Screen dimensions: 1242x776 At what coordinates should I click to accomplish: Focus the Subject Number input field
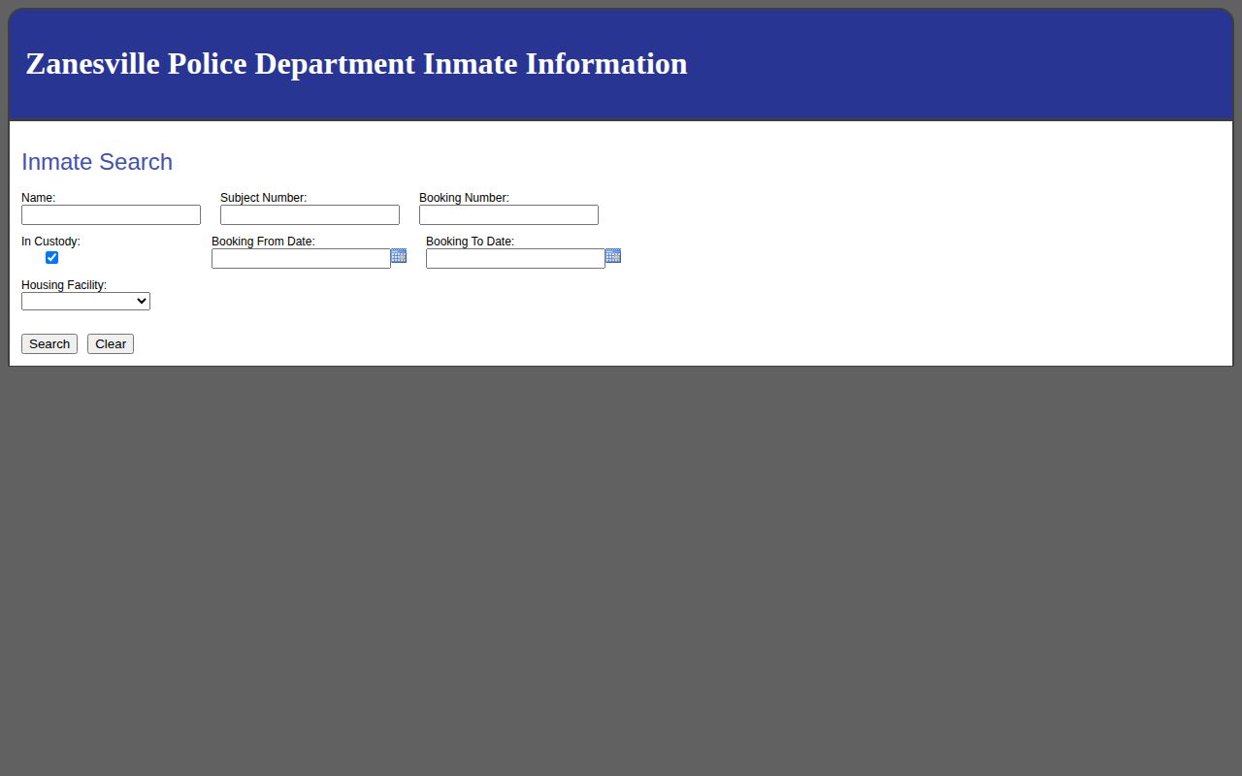[x=310, y=214]
